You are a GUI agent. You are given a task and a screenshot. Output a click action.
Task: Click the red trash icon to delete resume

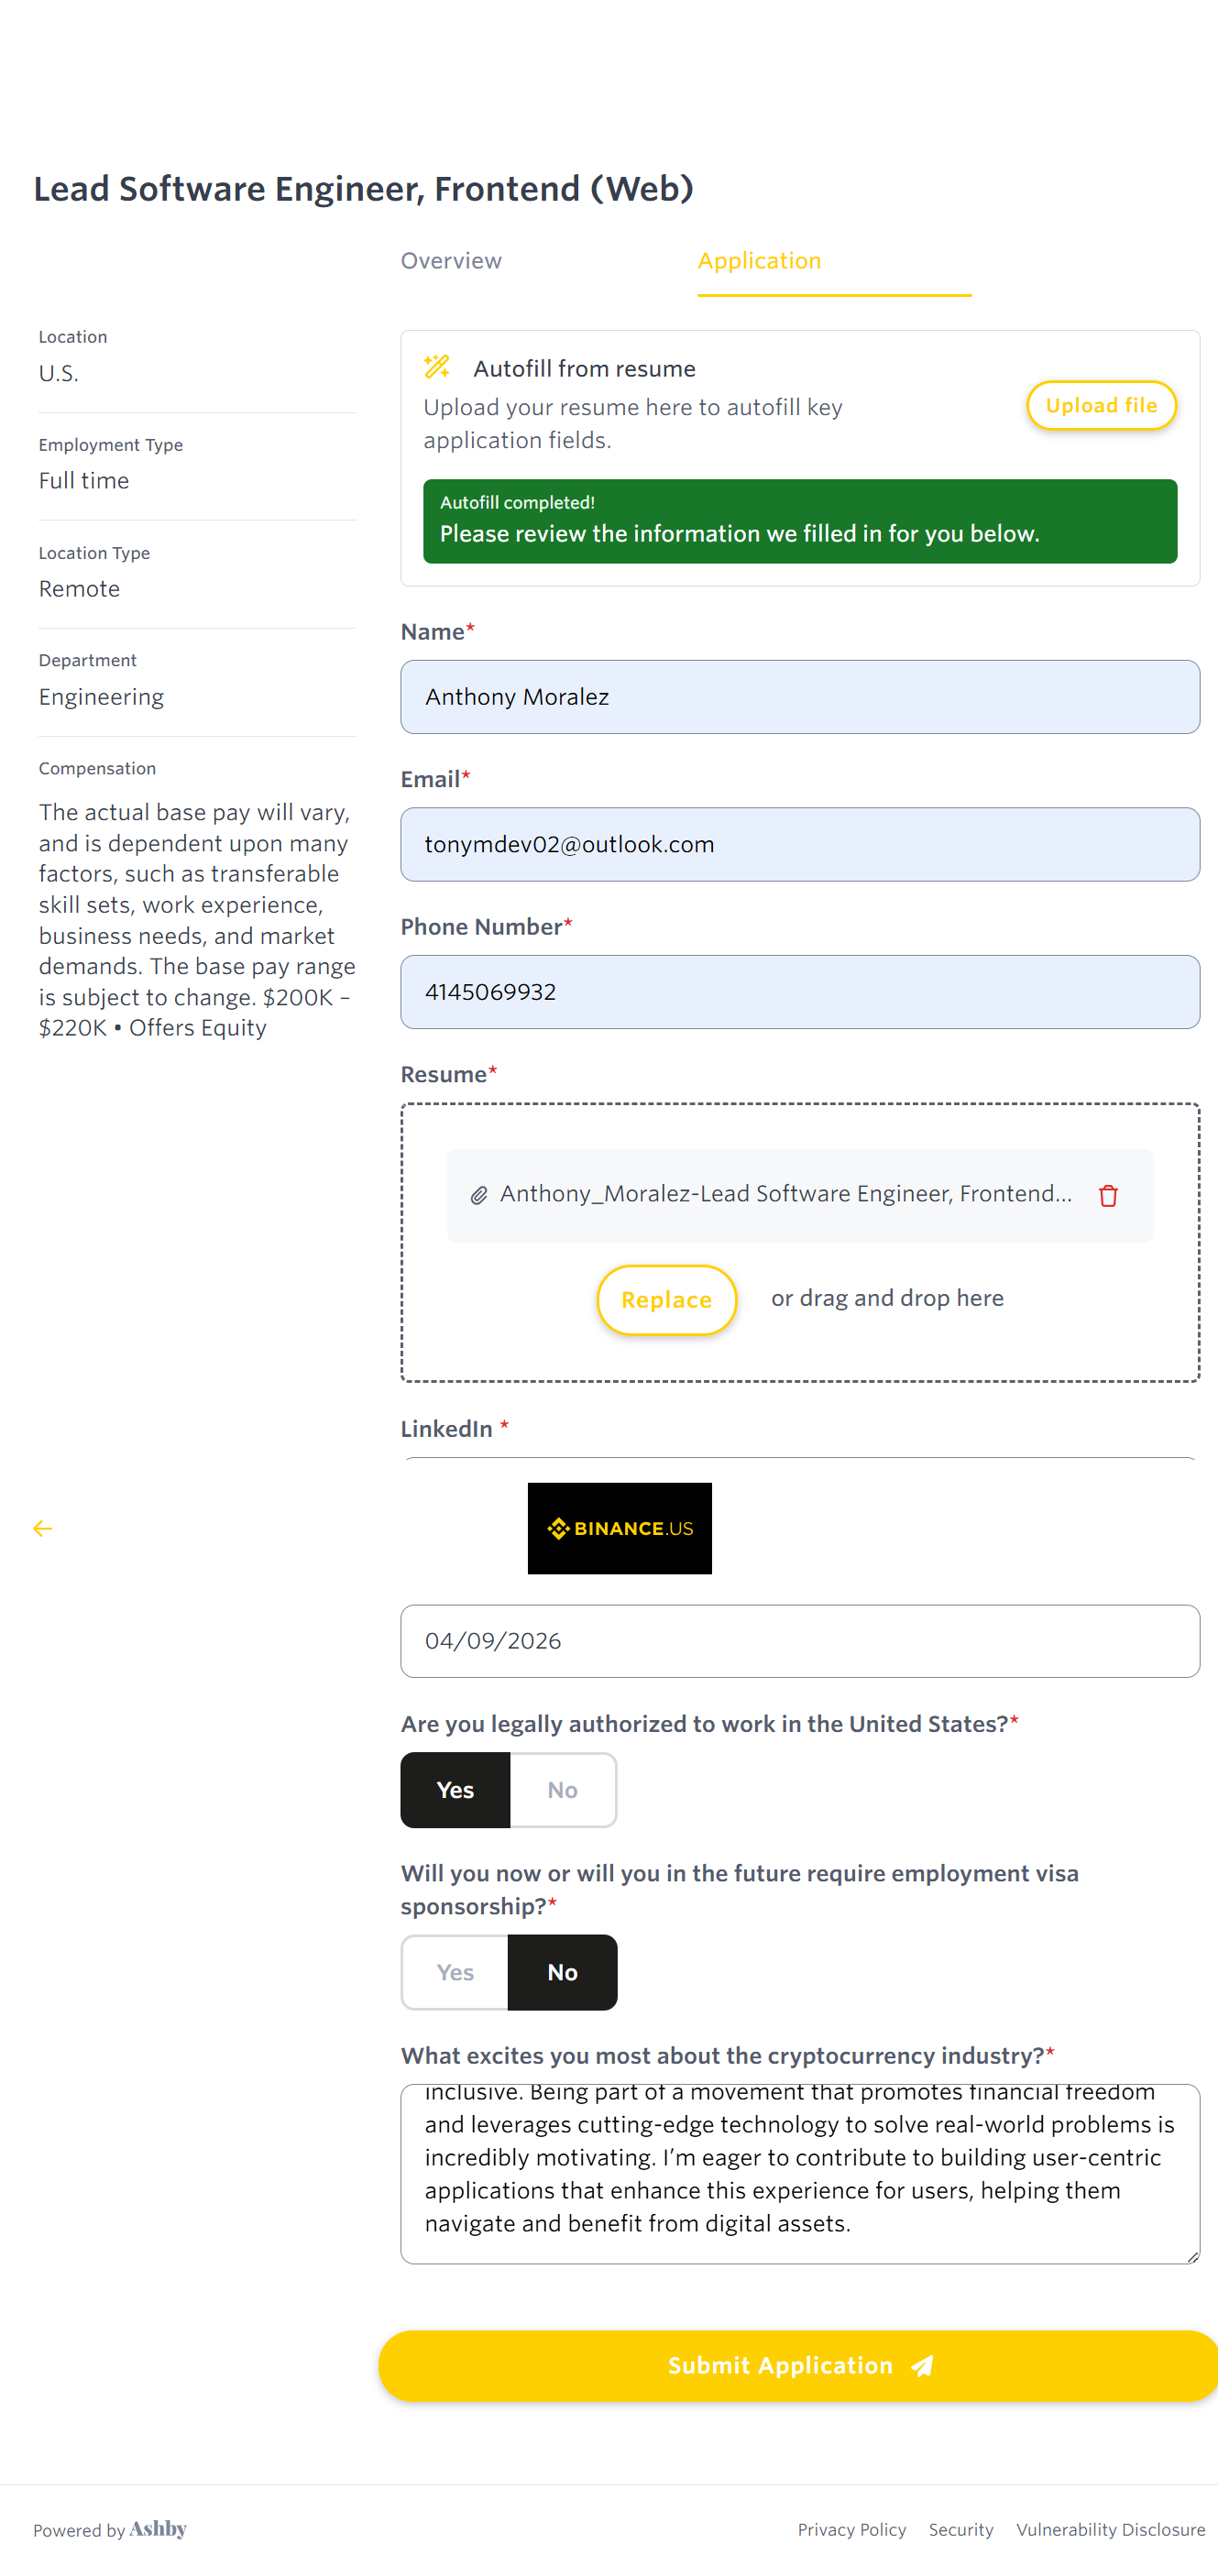[1107, 1195]
